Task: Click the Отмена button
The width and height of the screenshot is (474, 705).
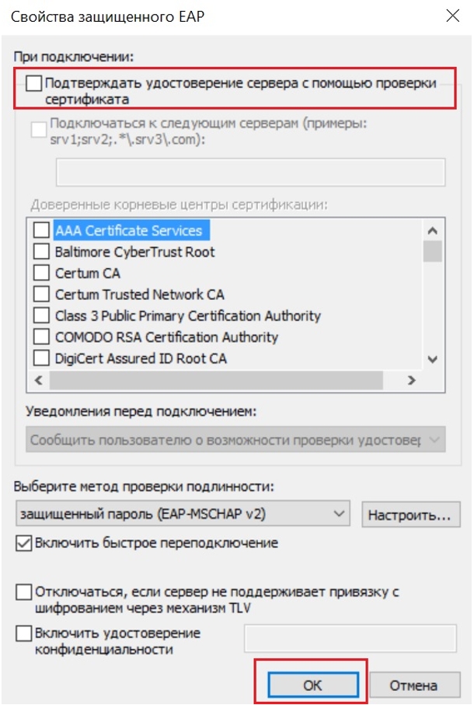Action: (414, 685)
